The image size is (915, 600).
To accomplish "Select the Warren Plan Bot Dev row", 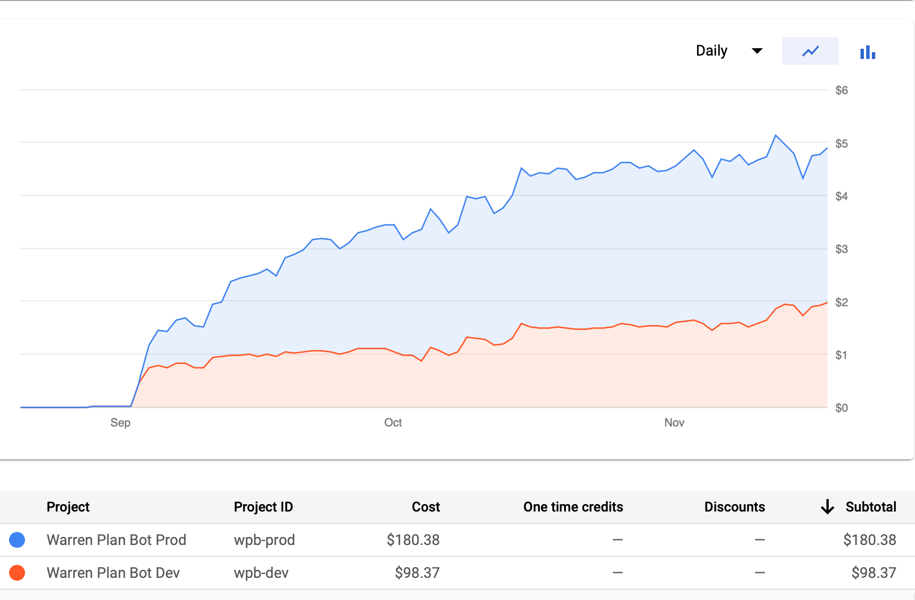I will (114, 573).
